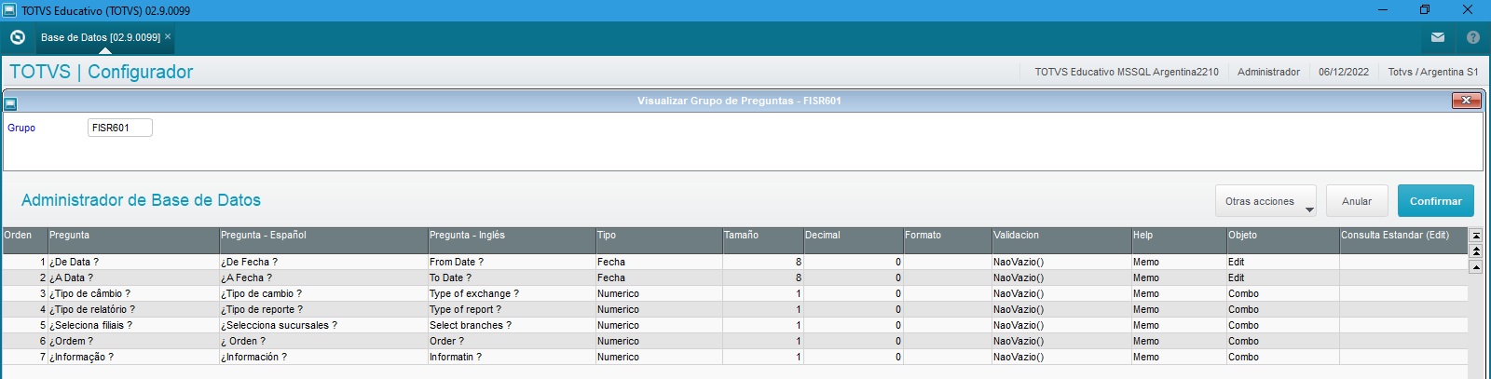The height and width of the screenshot is (379, 1491).
Task: Click the Grupo input field FISR601
Action: coord(120,128)
